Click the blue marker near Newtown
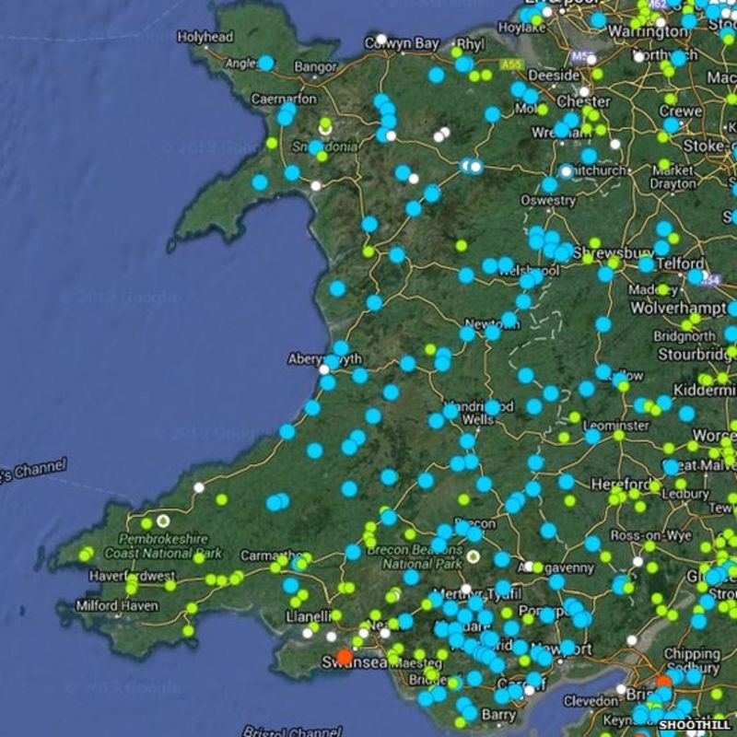 click(x=468, y=333)
